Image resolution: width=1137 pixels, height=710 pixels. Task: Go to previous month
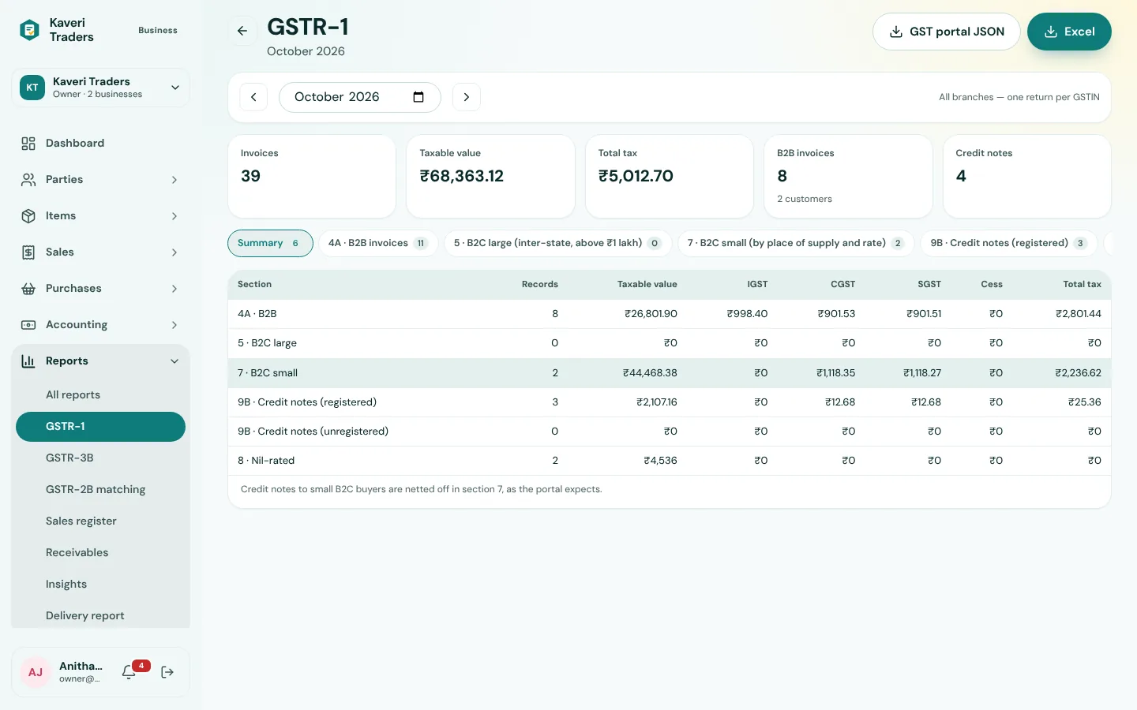253,97
